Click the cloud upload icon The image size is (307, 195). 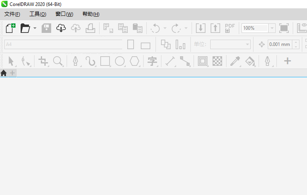tap(76, 28)
